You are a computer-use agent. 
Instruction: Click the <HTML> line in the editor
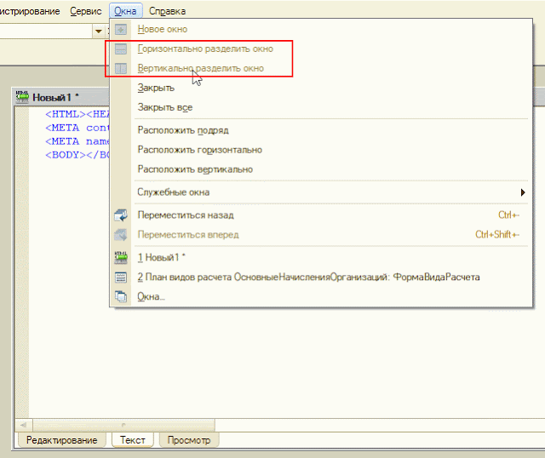(77, 114)
